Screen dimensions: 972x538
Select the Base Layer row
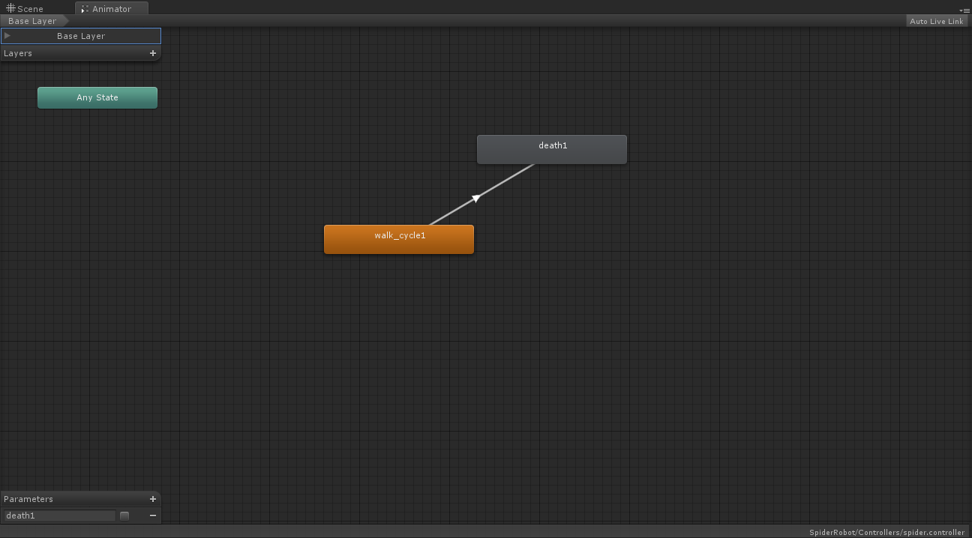81,36
